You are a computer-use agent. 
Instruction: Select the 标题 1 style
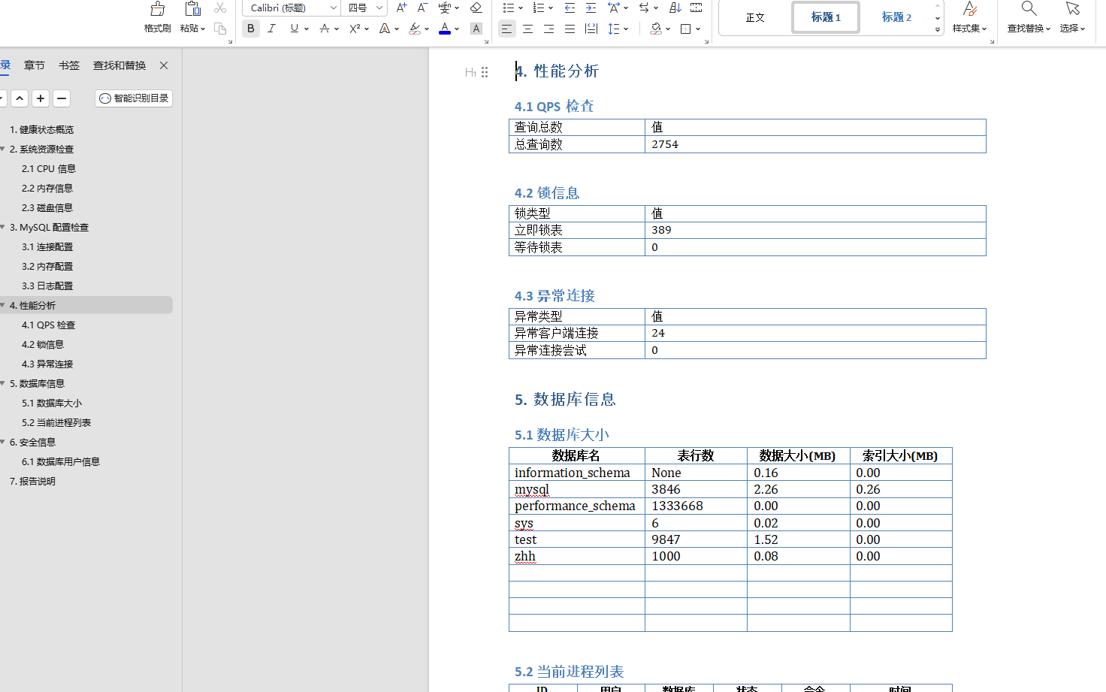(826, 17)
